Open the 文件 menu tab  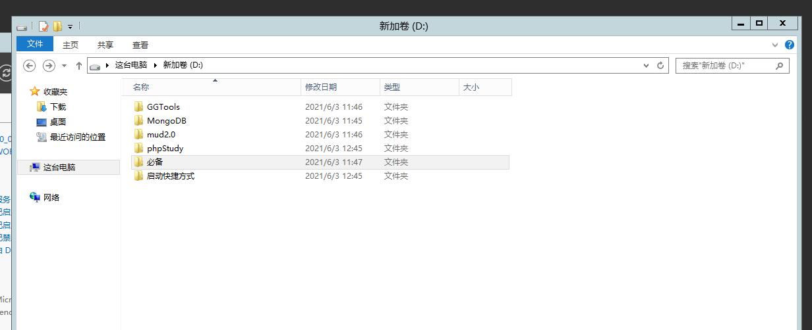35,44
